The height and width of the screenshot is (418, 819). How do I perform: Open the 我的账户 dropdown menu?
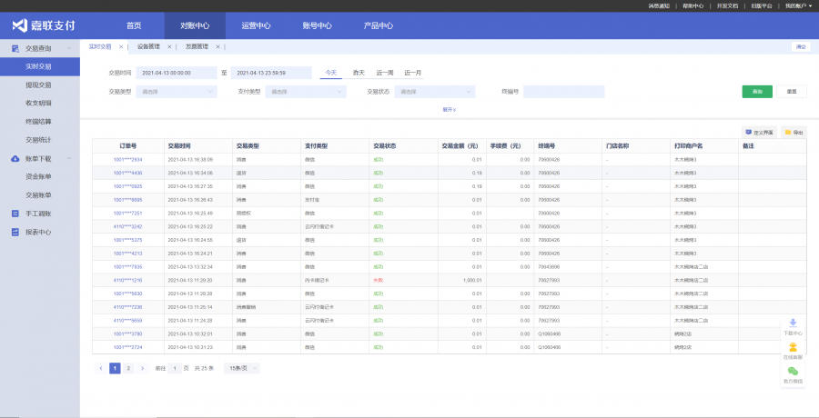799,5
